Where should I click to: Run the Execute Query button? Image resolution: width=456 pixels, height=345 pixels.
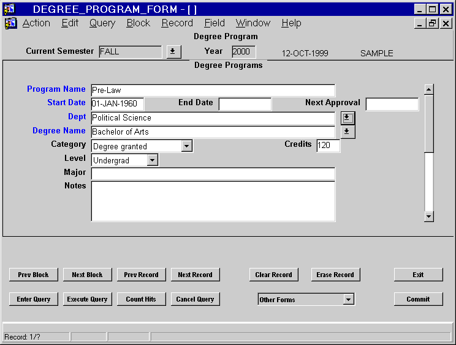[87, 299]
